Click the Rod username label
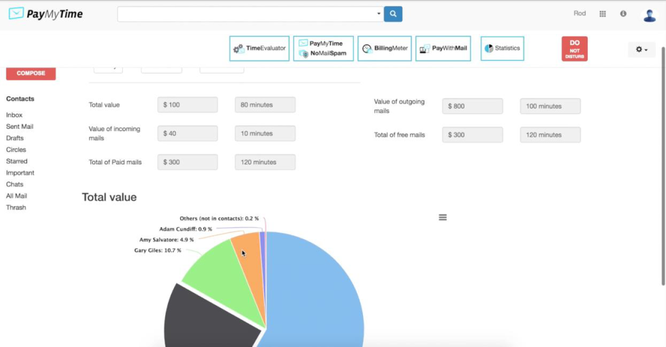The width and height of the screenshot is (666, 347). (x=579, y=14)
